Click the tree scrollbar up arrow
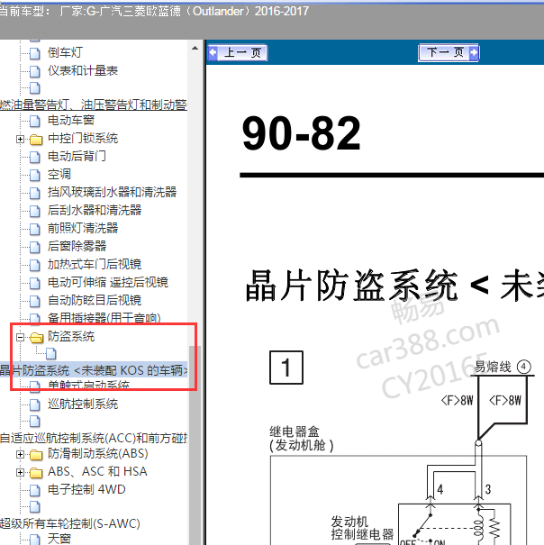The height and width of the screenshot is (545, 544). coord(195,49)
